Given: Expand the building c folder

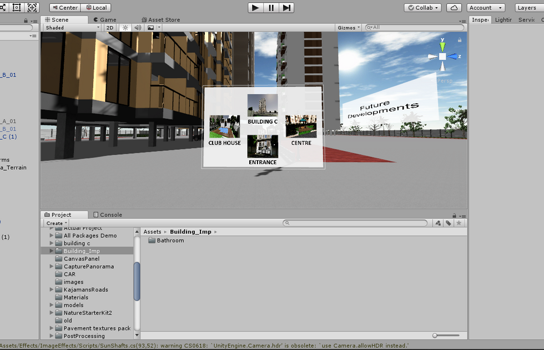Looking at the screenshot, I should 52,243.
